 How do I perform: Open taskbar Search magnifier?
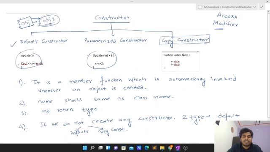[x=92, y=148]
